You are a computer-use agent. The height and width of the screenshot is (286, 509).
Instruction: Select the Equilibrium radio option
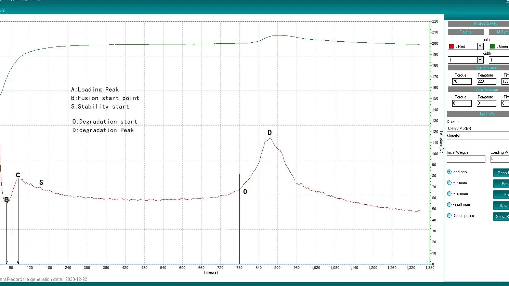tap(449, 205)
